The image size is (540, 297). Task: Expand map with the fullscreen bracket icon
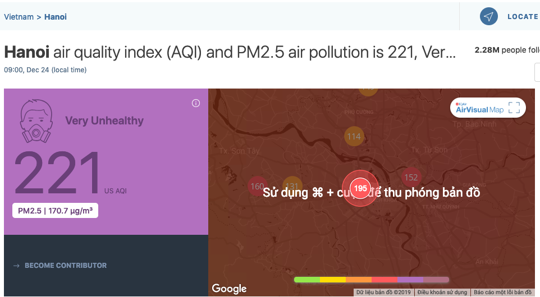tap(514, 108)
